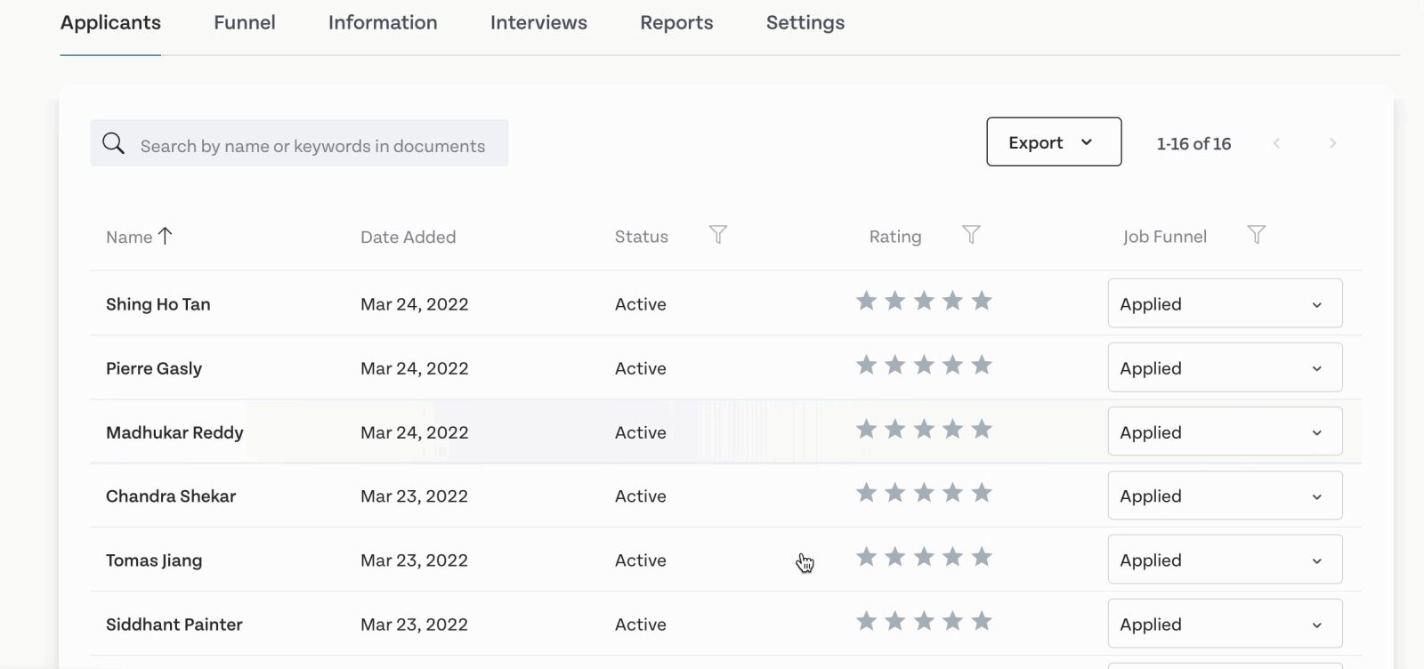The width and height of the screenshot is (1424, 669).
Task: Go to next page of applicants
Action: tap(1332, 143)
